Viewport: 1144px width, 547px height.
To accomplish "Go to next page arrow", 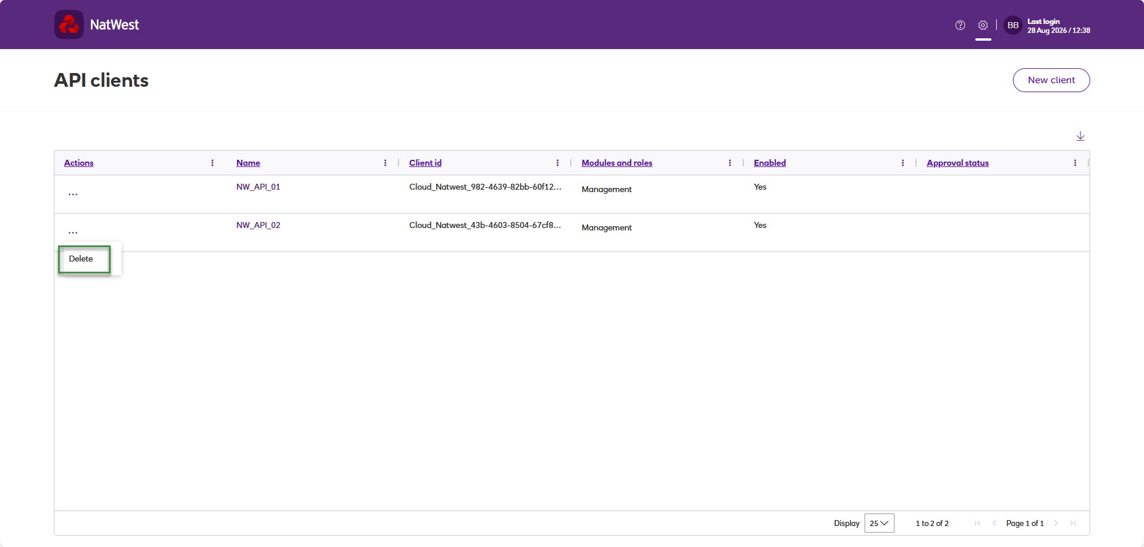I will (1056, 523).
